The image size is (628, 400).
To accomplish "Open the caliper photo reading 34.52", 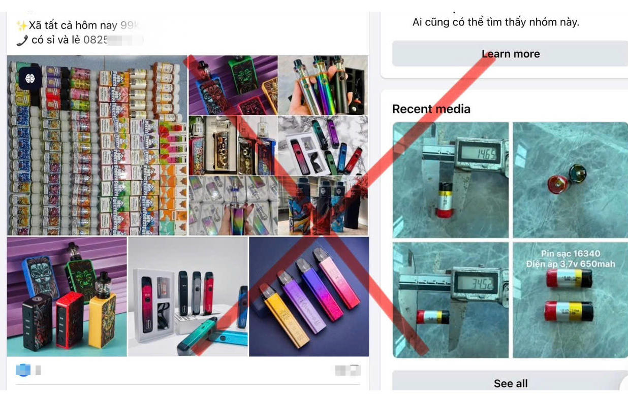I will [x=451, y=300].
